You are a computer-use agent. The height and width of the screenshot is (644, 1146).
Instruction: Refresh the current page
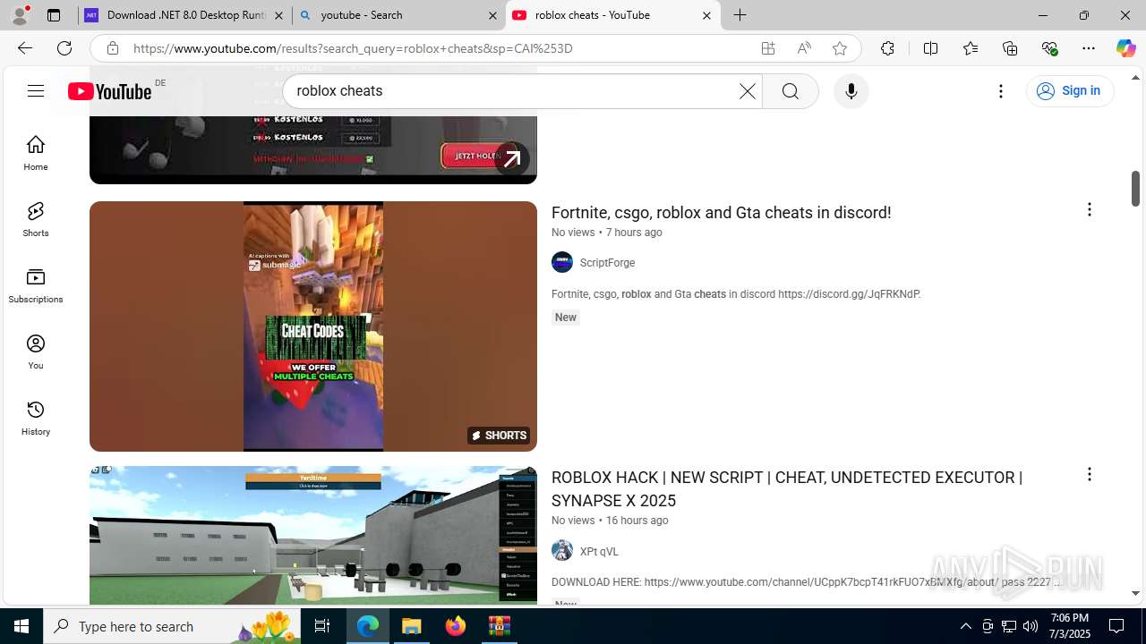tap(64, 48)
